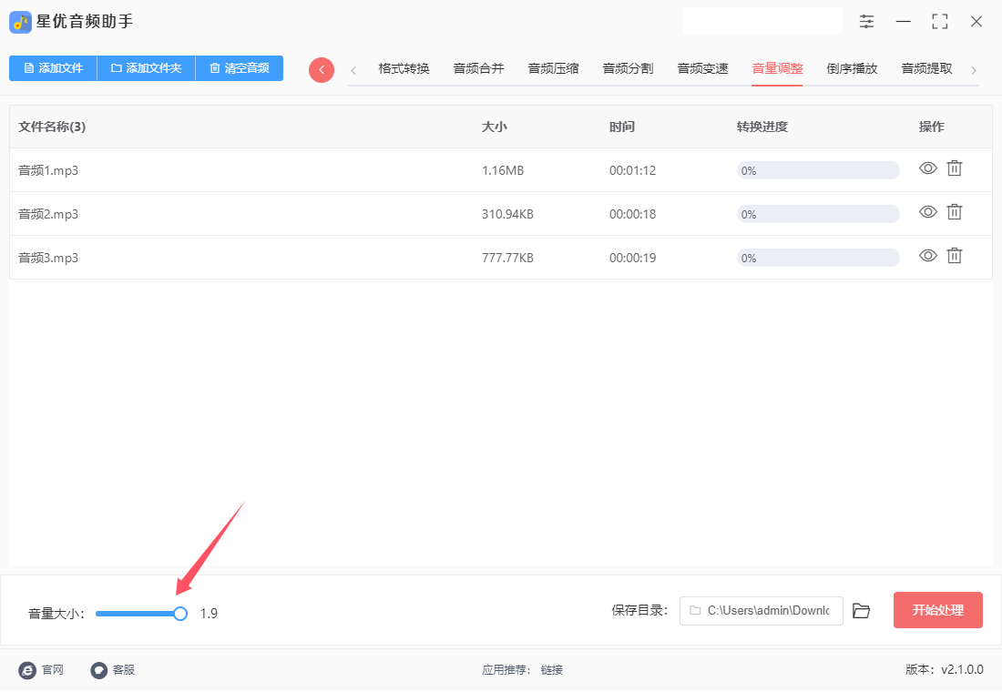Click the 文件名称(3) column header

(x=52, y=127)
